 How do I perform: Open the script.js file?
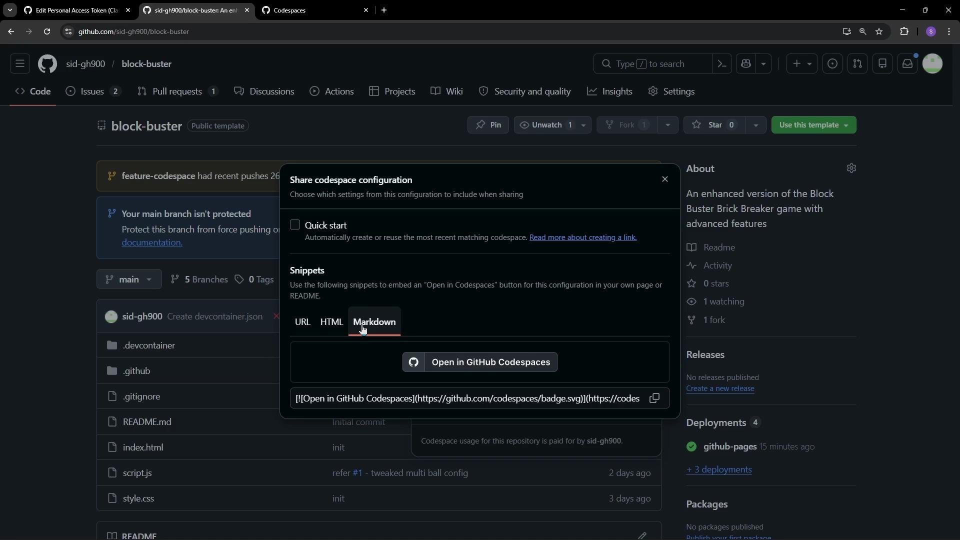pos(137,473)
